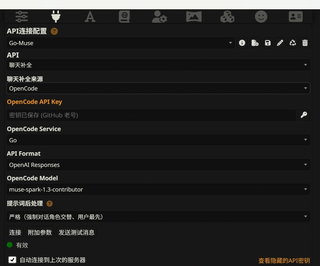This screenshot has height=266, width=320.
Task: Click the 聊天补全来源 label
Action: [25, 79]
